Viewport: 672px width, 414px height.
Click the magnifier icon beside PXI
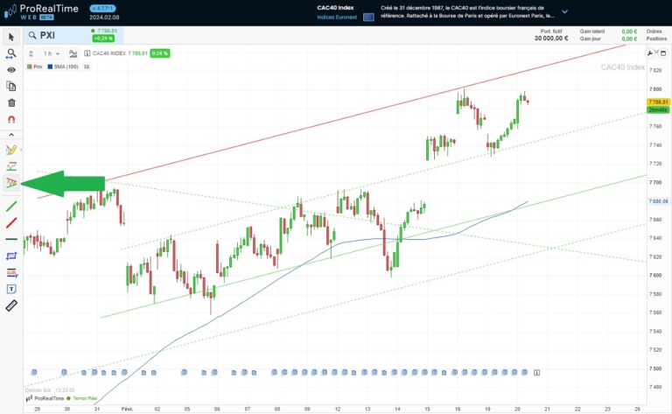click(x=32, y=35)
